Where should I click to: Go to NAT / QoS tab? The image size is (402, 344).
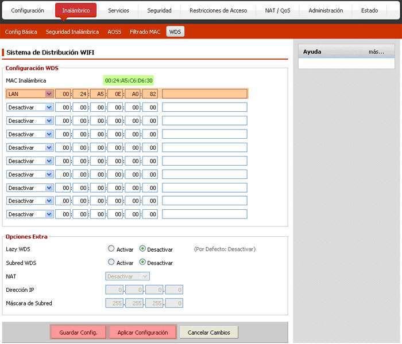pyautogui.click(x=277, y=11)
